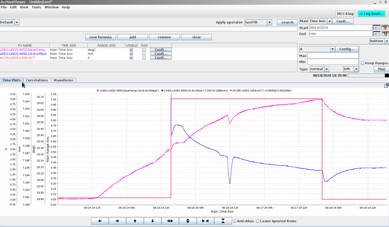Click the pan left arrow button
This screenshot has height=227, width=389.
pos(100,221)
